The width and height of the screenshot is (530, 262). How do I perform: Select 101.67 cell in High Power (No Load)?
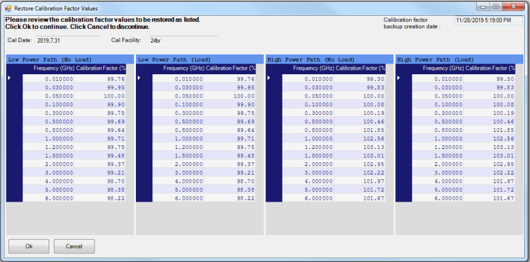(x=360, y=198)
